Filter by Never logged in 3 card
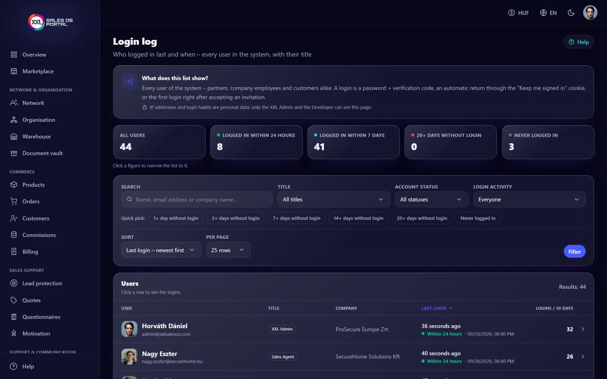This screenshot has width=607, height=379. tap(548, 142)
